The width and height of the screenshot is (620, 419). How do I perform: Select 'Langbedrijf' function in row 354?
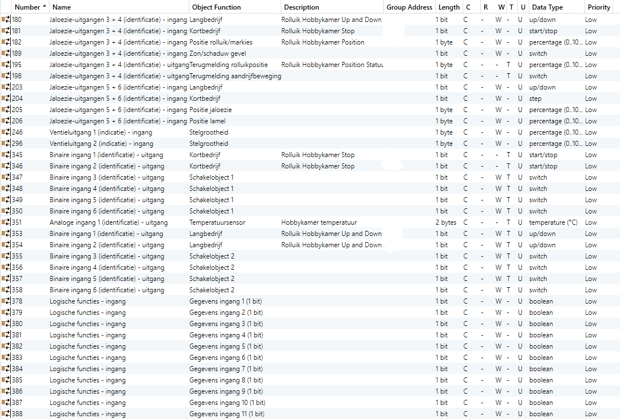206,245
